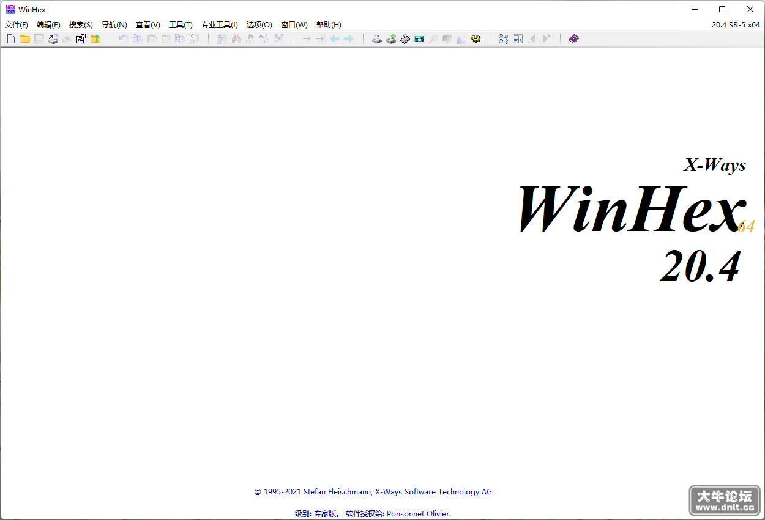Click the greyed-out camera icon
765x520 pixels.
[447, 39]
